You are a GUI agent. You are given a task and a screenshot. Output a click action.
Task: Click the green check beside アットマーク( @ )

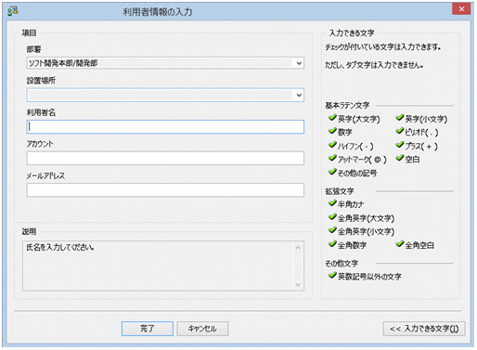click(x=332, y=158)
